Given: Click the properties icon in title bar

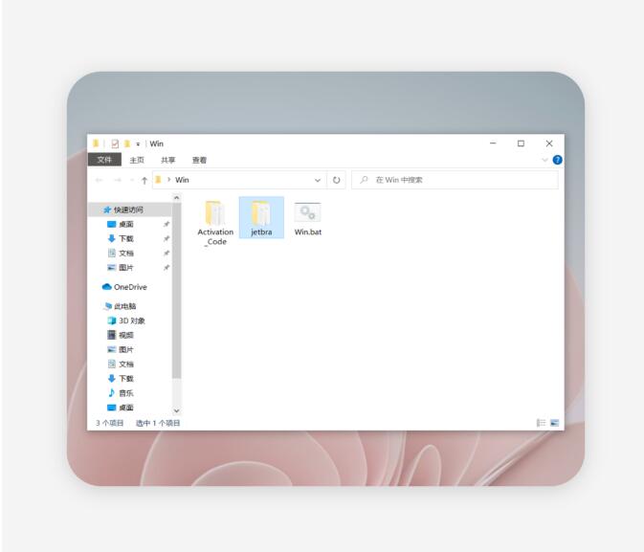Looking at the screenshot, I should 116,144.
